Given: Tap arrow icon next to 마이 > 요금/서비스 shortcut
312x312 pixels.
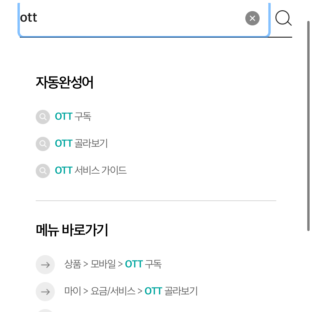Looking at the screenshot, I should coord(45,292).
